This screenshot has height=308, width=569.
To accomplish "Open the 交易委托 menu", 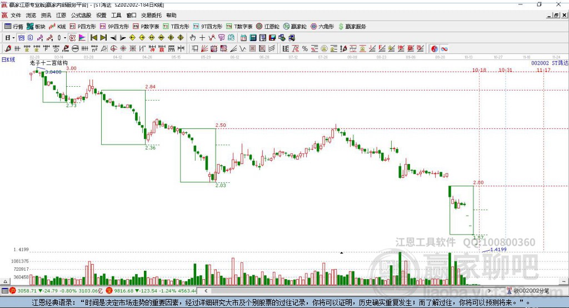I will coord(151,15).
